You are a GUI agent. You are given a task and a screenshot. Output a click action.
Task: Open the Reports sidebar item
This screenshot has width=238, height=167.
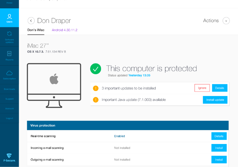pyautogui.click(x=9, y=56)
